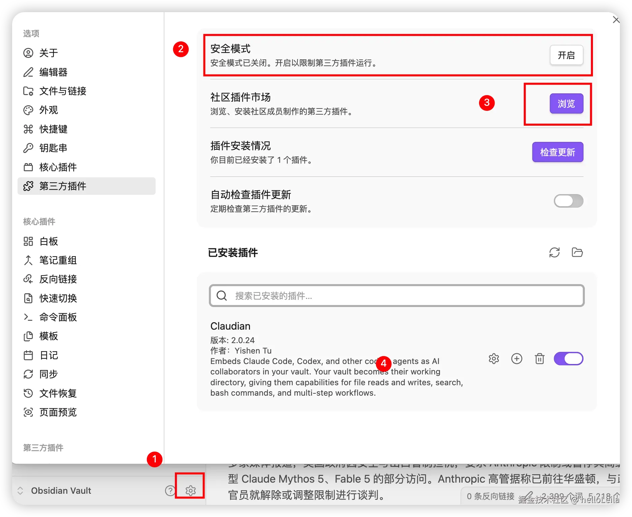Screen dimensions: 632x517
Task: Open 同步 plugin settings
Action: click(x=87, y=374)
